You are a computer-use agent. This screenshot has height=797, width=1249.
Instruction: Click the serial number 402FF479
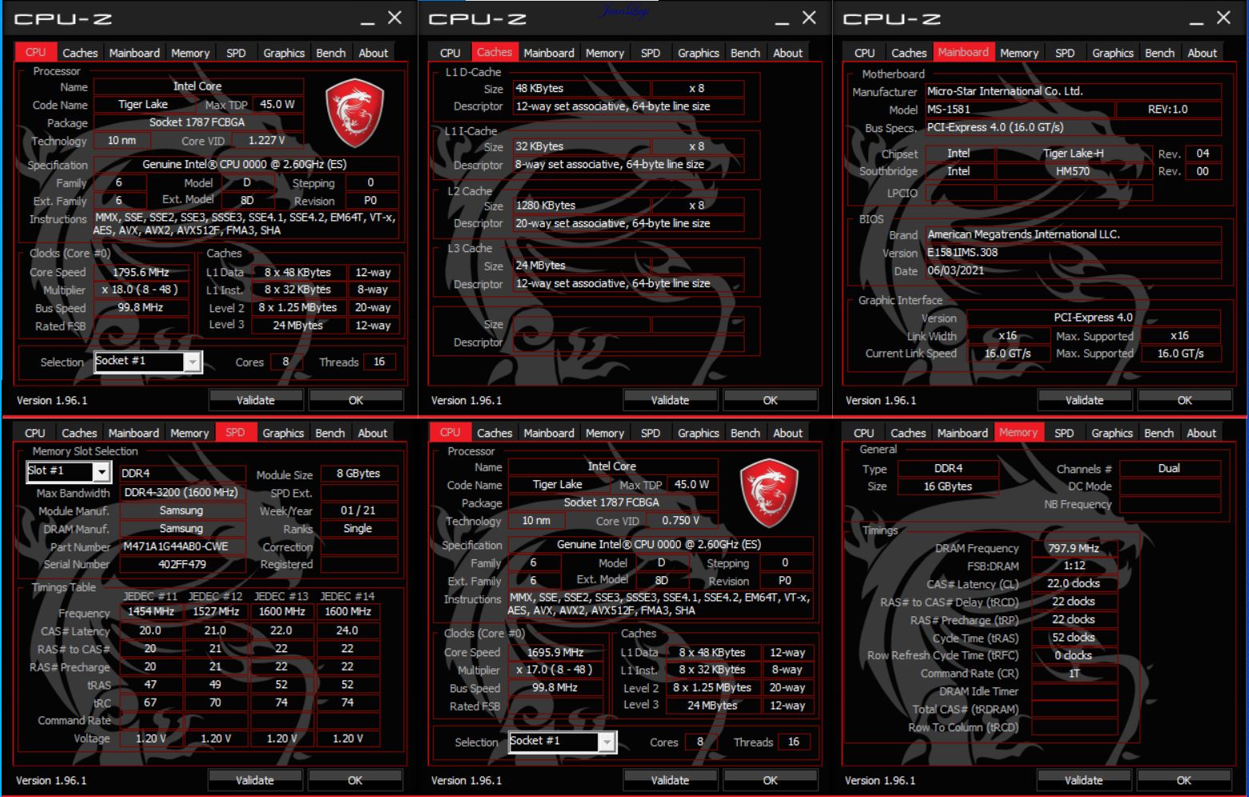click(182, 564)
